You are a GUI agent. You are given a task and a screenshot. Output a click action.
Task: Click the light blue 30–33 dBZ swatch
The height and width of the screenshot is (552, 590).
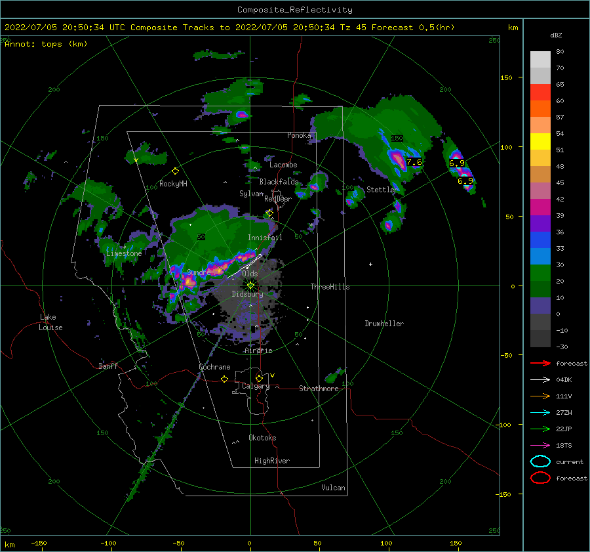(x=540, y=256)
